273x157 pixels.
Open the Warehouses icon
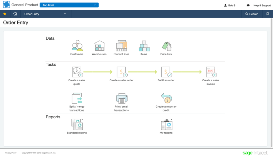99,46
